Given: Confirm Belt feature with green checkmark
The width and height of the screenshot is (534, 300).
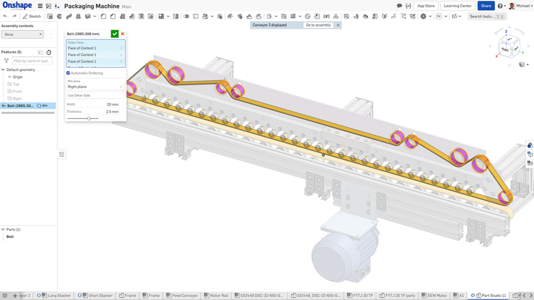Looking at the screenshot, I should (x=114, y=34).
